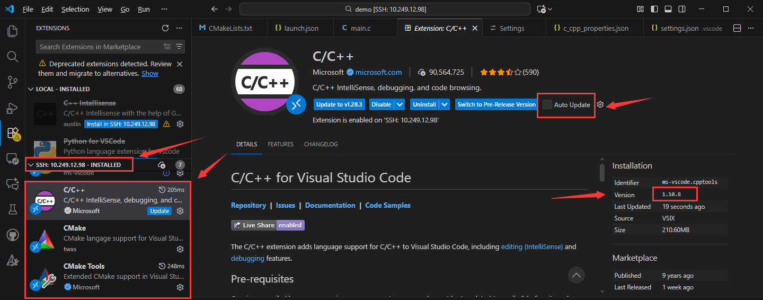Open the CMake view in the activity bar
Image resolution: width=763 pixels, height=300 pixels.
point(12,260)
